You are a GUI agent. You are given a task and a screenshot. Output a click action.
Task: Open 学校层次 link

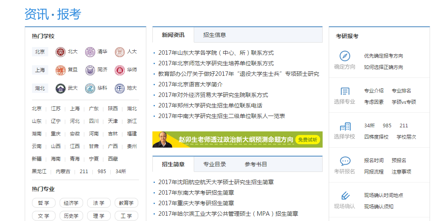406,137
